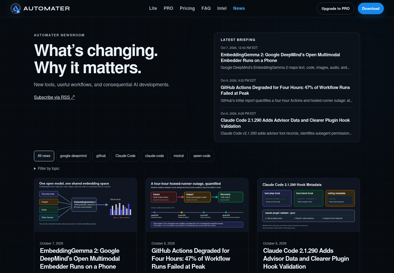
Task: Select the All news filter chip
Action: click(x=44, y=156)
